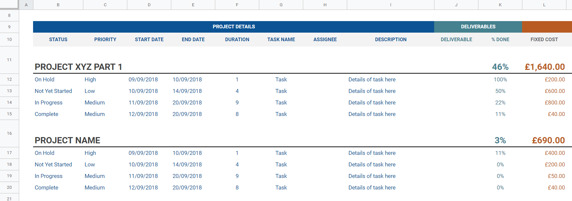Click the £690.00 total cost
Screen dimensions: 572x201
[548, 140]
